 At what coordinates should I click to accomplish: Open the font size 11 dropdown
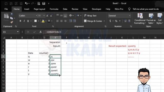(44, 16)
